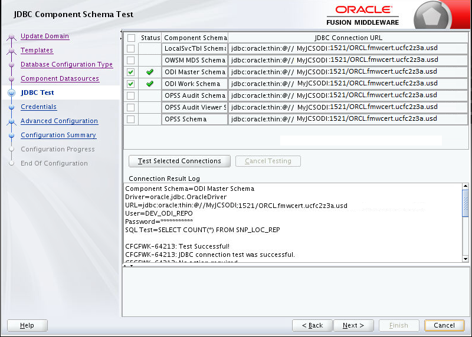Screen dimensions: 472x337
Task: Check the OPSS Audit Viewer checkbox
Action: click(130, 107)
